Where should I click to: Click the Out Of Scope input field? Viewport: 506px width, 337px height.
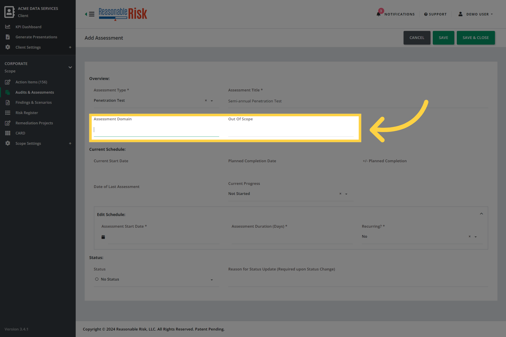[291, 130]
